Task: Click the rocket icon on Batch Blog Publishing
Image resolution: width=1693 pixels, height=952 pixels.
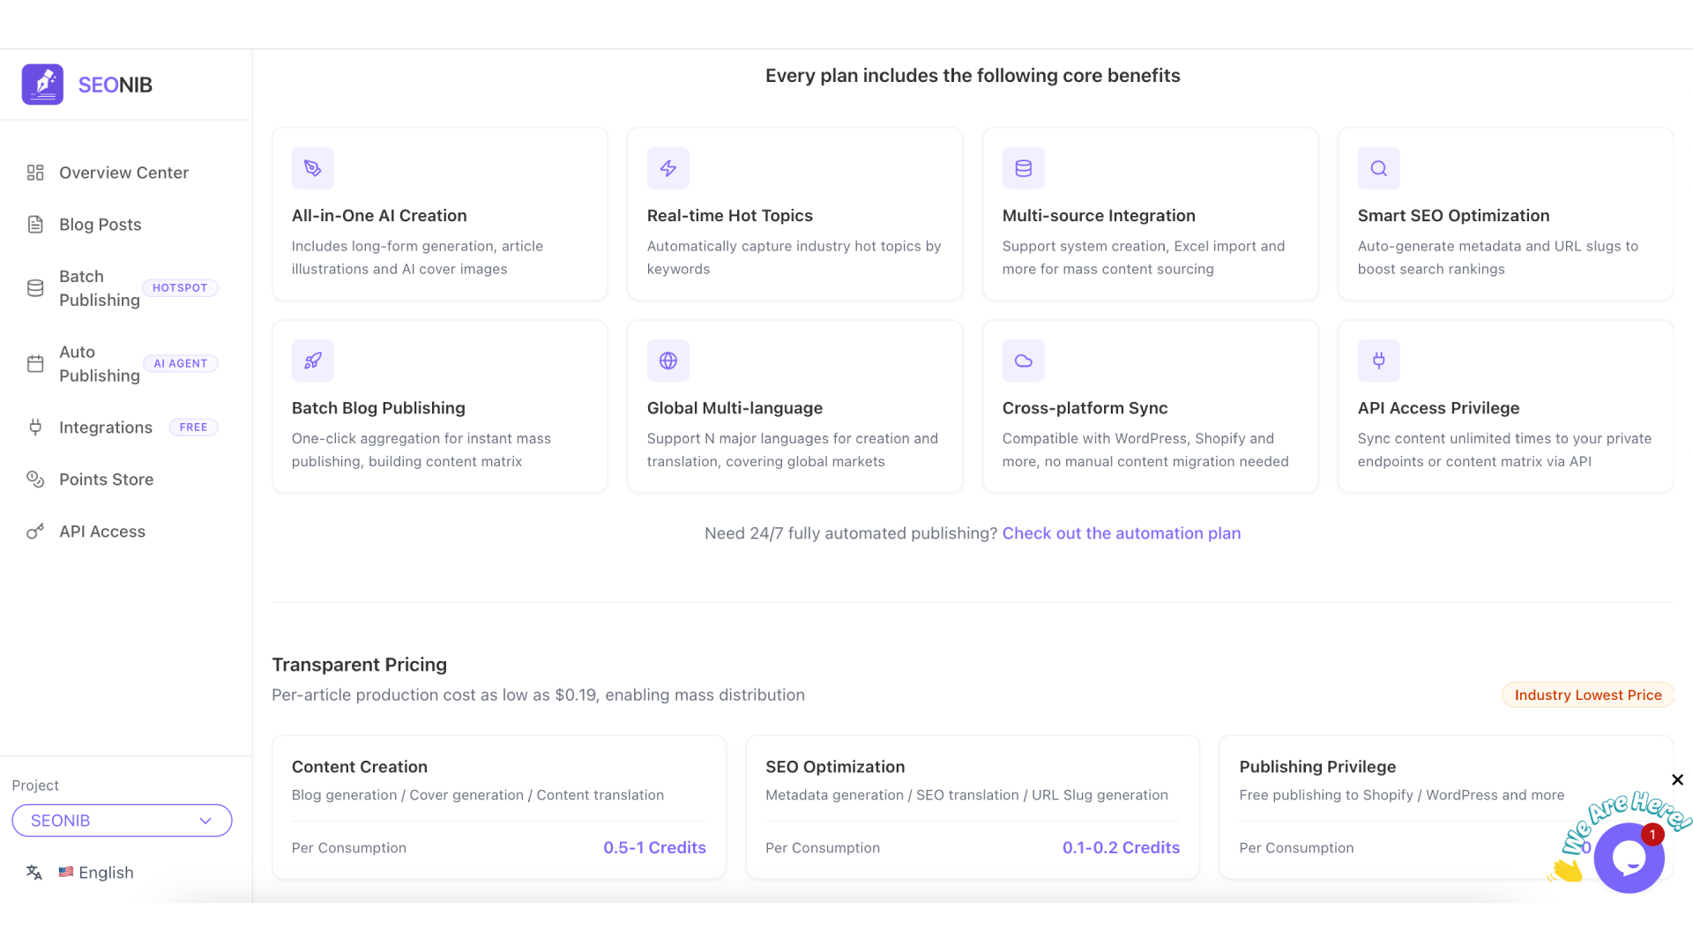Action: pos(312,361)
